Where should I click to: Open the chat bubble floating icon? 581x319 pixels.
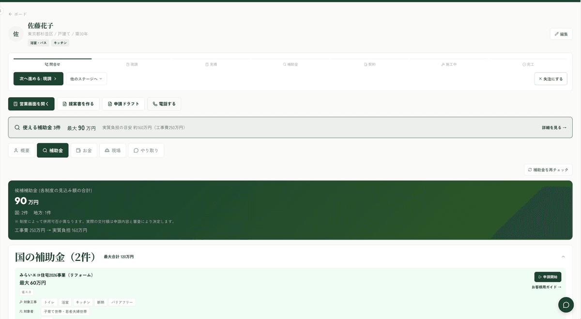pos(566,304)
